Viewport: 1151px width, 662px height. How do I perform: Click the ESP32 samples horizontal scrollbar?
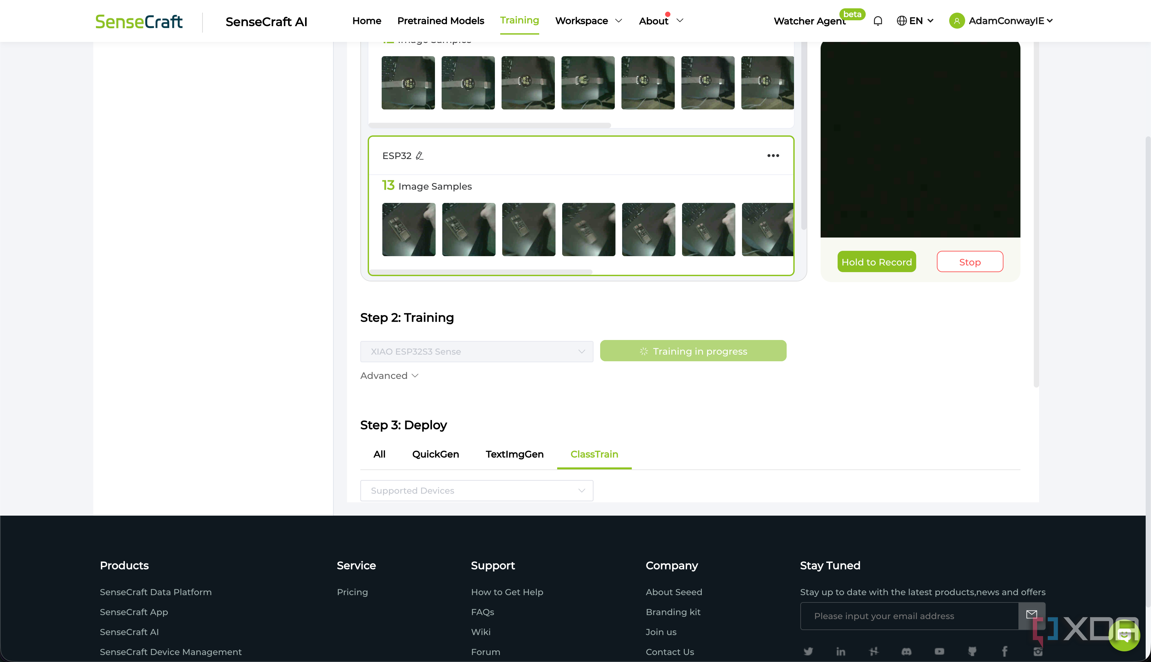tap(481, 272)
